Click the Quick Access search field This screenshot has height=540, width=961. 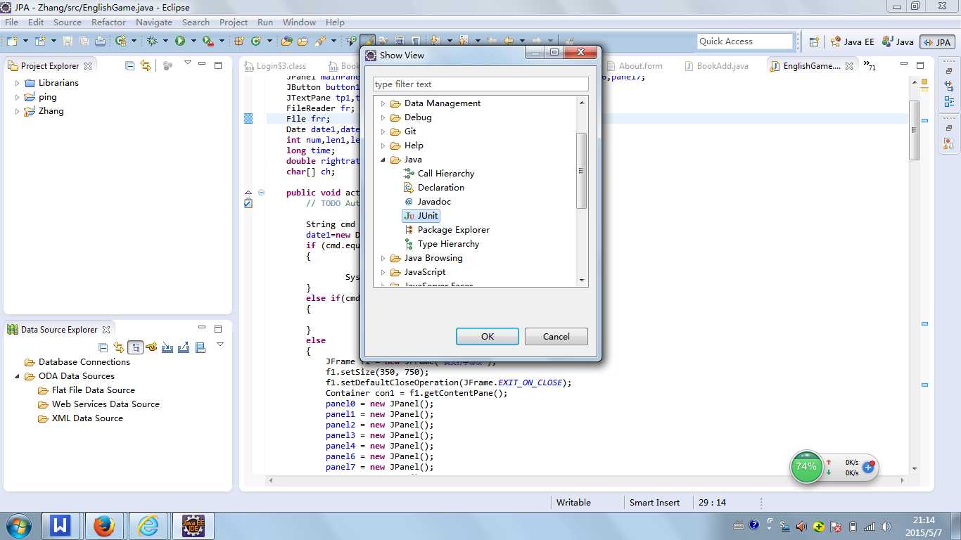click(745, 41)
